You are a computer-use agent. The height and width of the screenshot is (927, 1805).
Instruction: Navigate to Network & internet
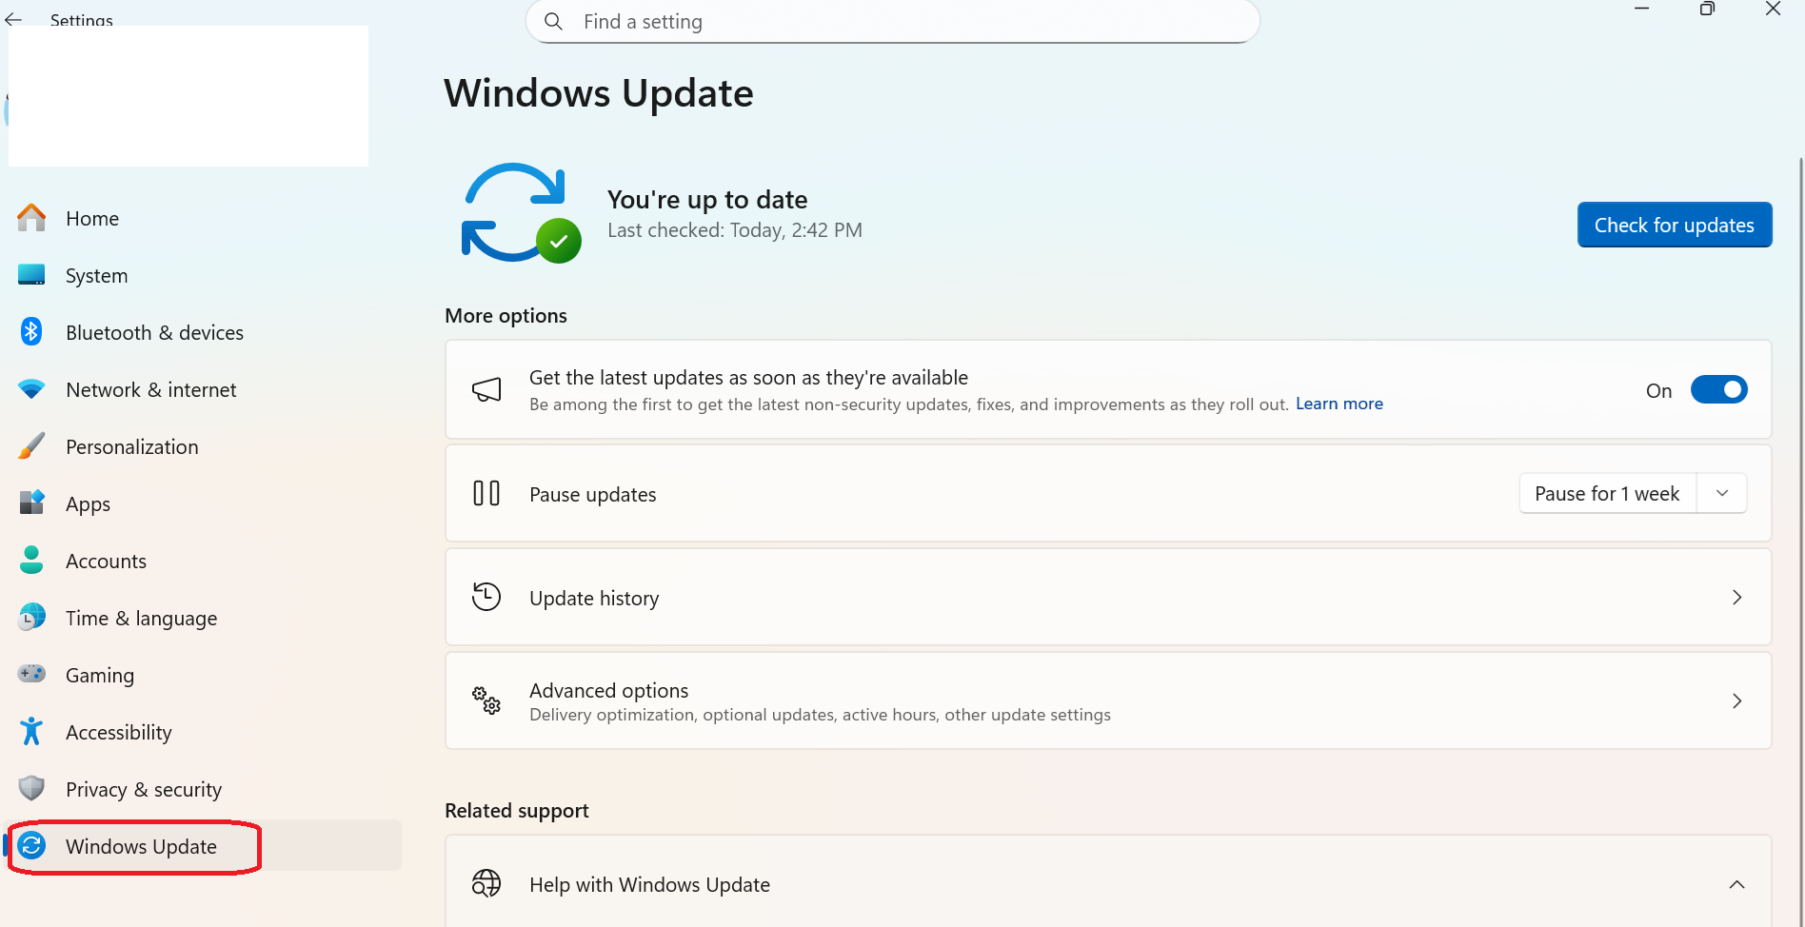click(x=204, y=389)
